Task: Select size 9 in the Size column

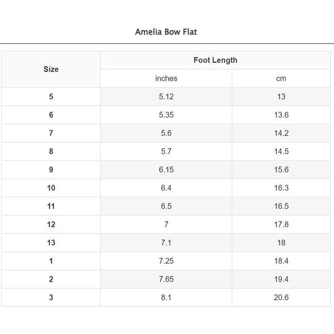Action: click(51, 170)
